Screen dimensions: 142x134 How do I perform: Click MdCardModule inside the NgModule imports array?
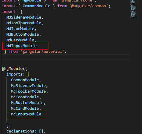point(25,109)
